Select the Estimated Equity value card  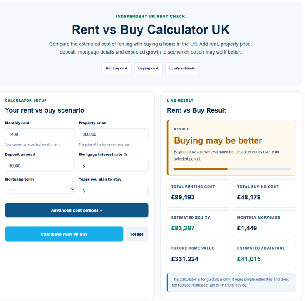tap(198, 224)
